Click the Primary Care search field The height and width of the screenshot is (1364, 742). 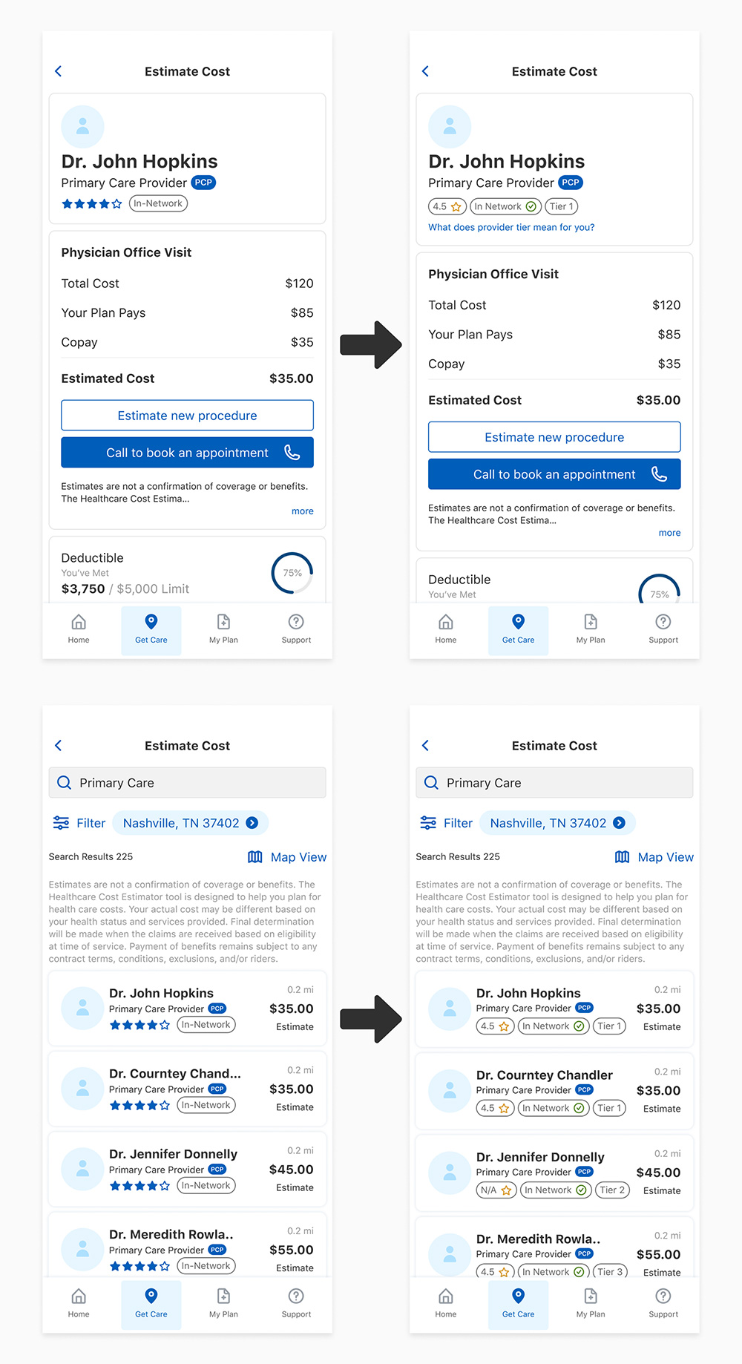tap(186, 782)
